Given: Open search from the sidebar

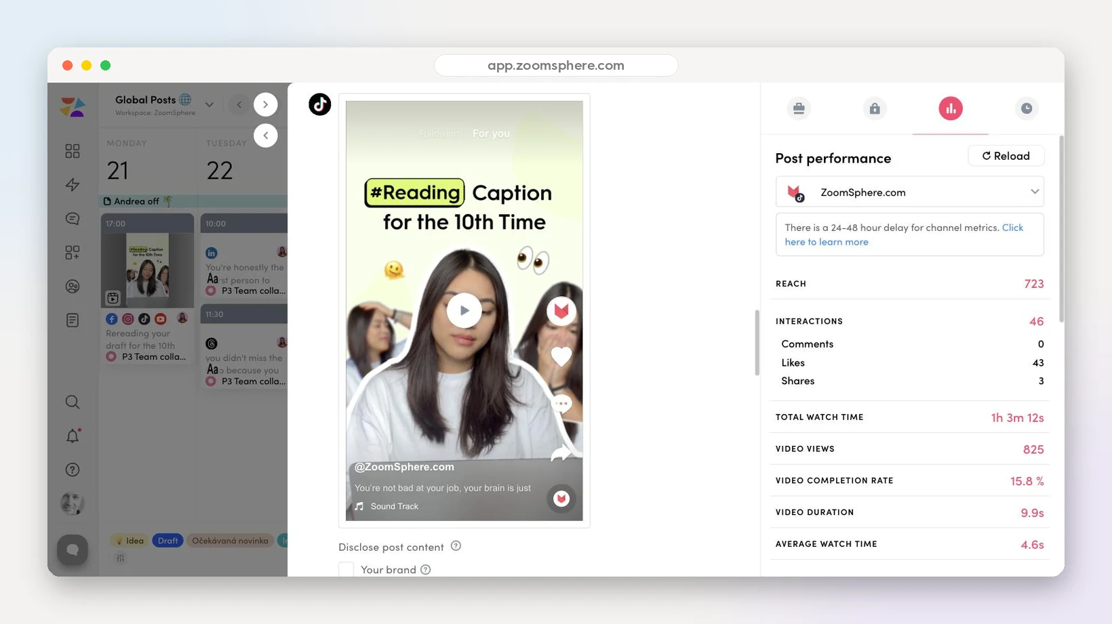Looking at the screenshot, I should [73, 402].
